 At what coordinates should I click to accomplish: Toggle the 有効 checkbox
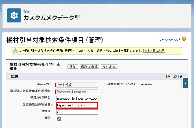point(59,119)
